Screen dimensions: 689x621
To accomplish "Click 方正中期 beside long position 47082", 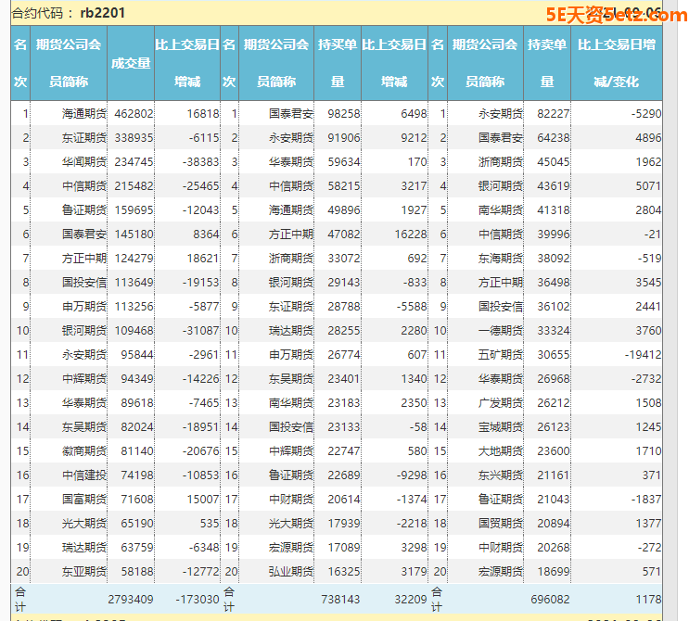I will (291, 234).
